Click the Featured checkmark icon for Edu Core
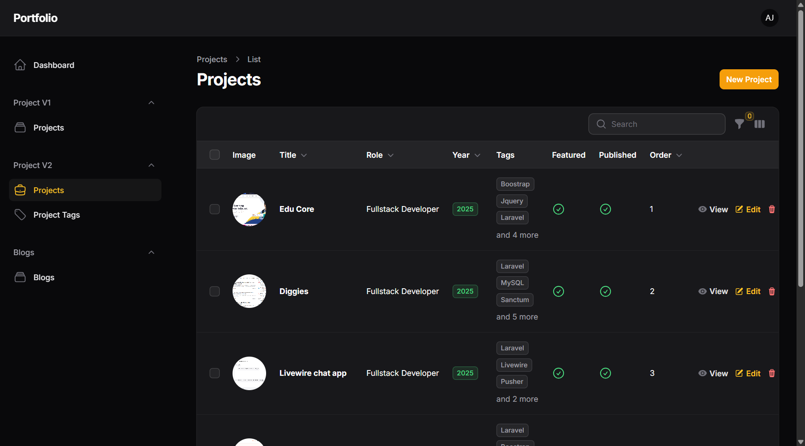The image size is (805, 446). [x=558, y=209]
